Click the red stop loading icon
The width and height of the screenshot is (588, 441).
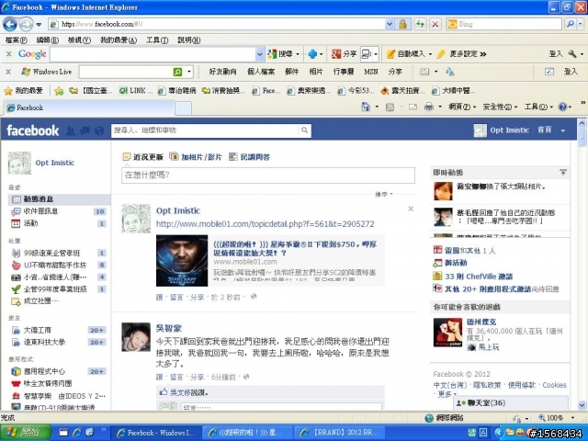click(x=435, y=25)
